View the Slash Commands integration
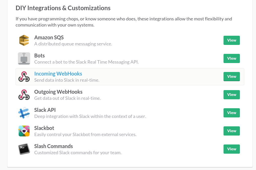 pyautogui.click(x=231, y=149)
